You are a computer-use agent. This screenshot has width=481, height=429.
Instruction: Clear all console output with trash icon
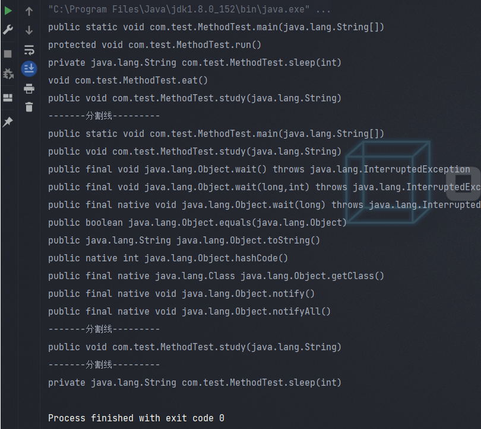pyautogui.click(x=29, y=107)
